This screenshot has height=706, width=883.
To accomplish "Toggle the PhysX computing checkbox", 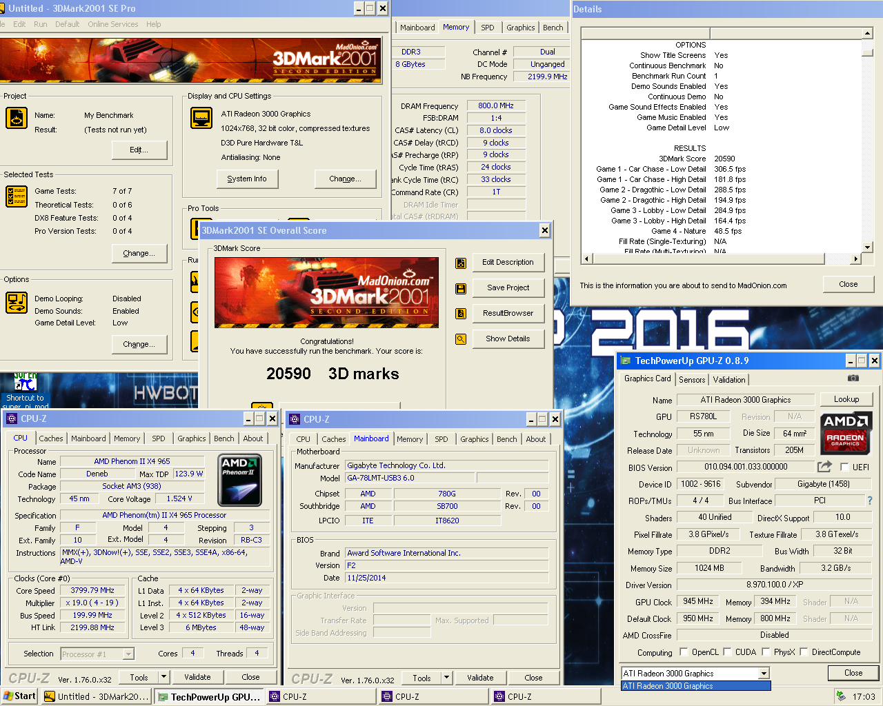I will [766, 652].
